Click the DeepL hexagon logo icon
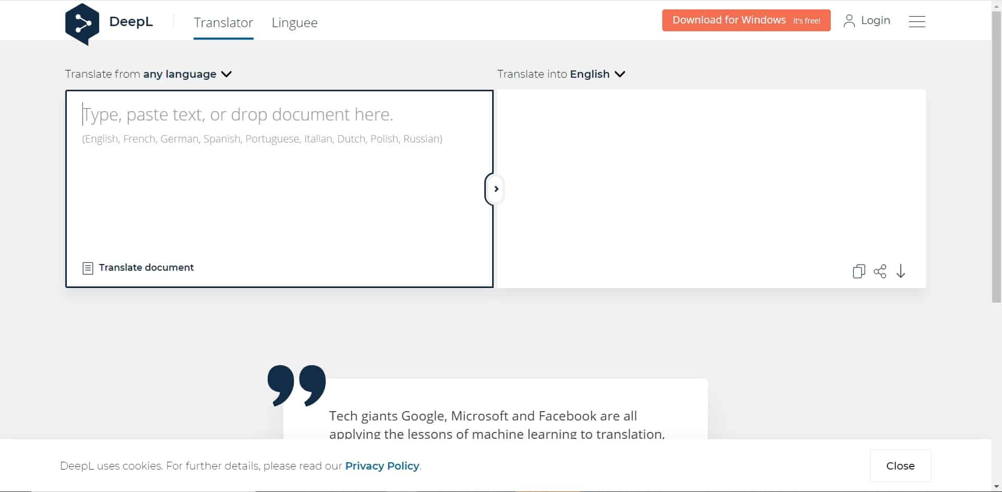Screen dimensions: 1002x492 point(82,24)
